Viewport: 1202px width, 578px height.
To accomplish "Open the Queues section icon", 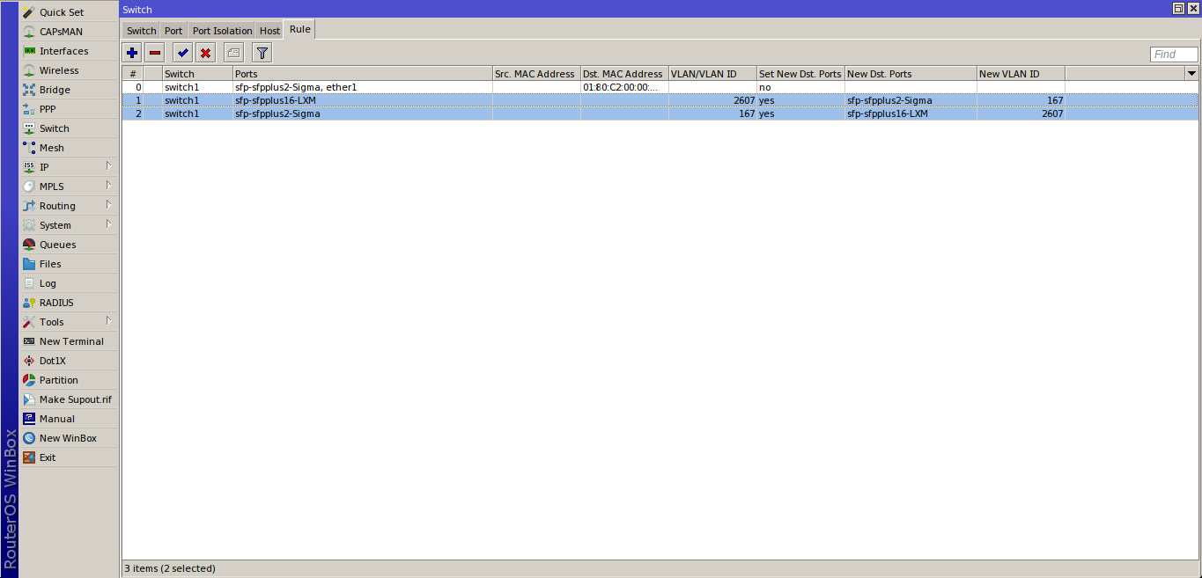I will pos(29,245).
